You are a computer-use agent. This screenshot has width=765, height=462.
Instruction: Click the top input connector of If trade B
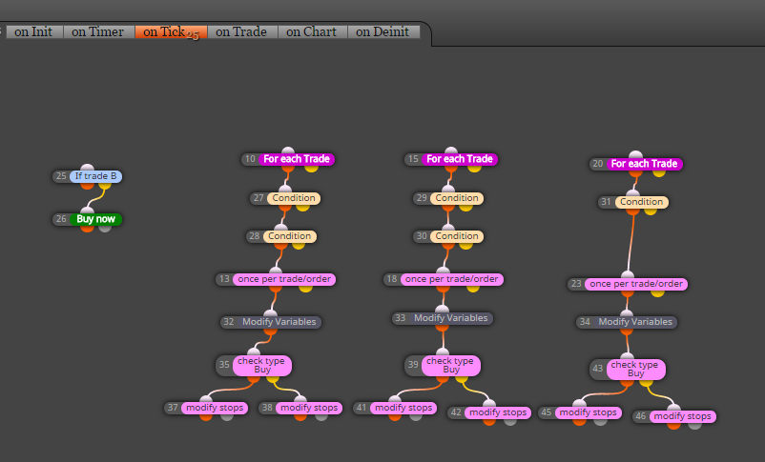point(88,168)
